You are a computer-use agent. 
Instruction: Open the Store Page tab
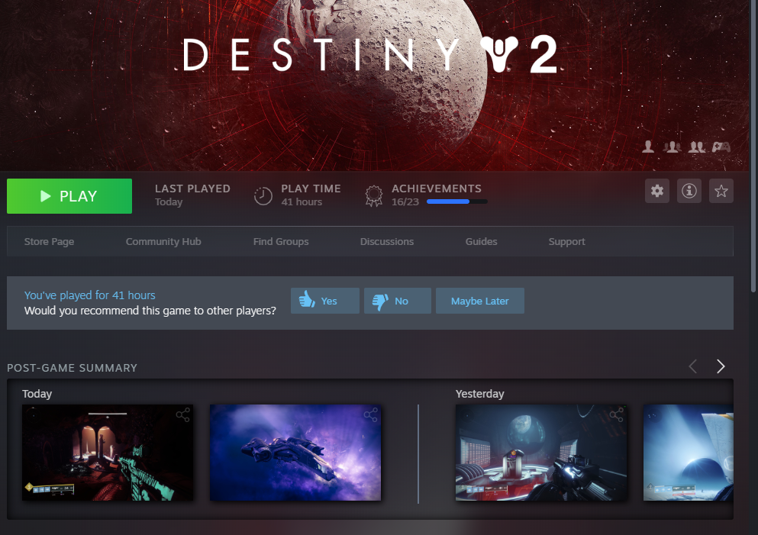(49, 242)
